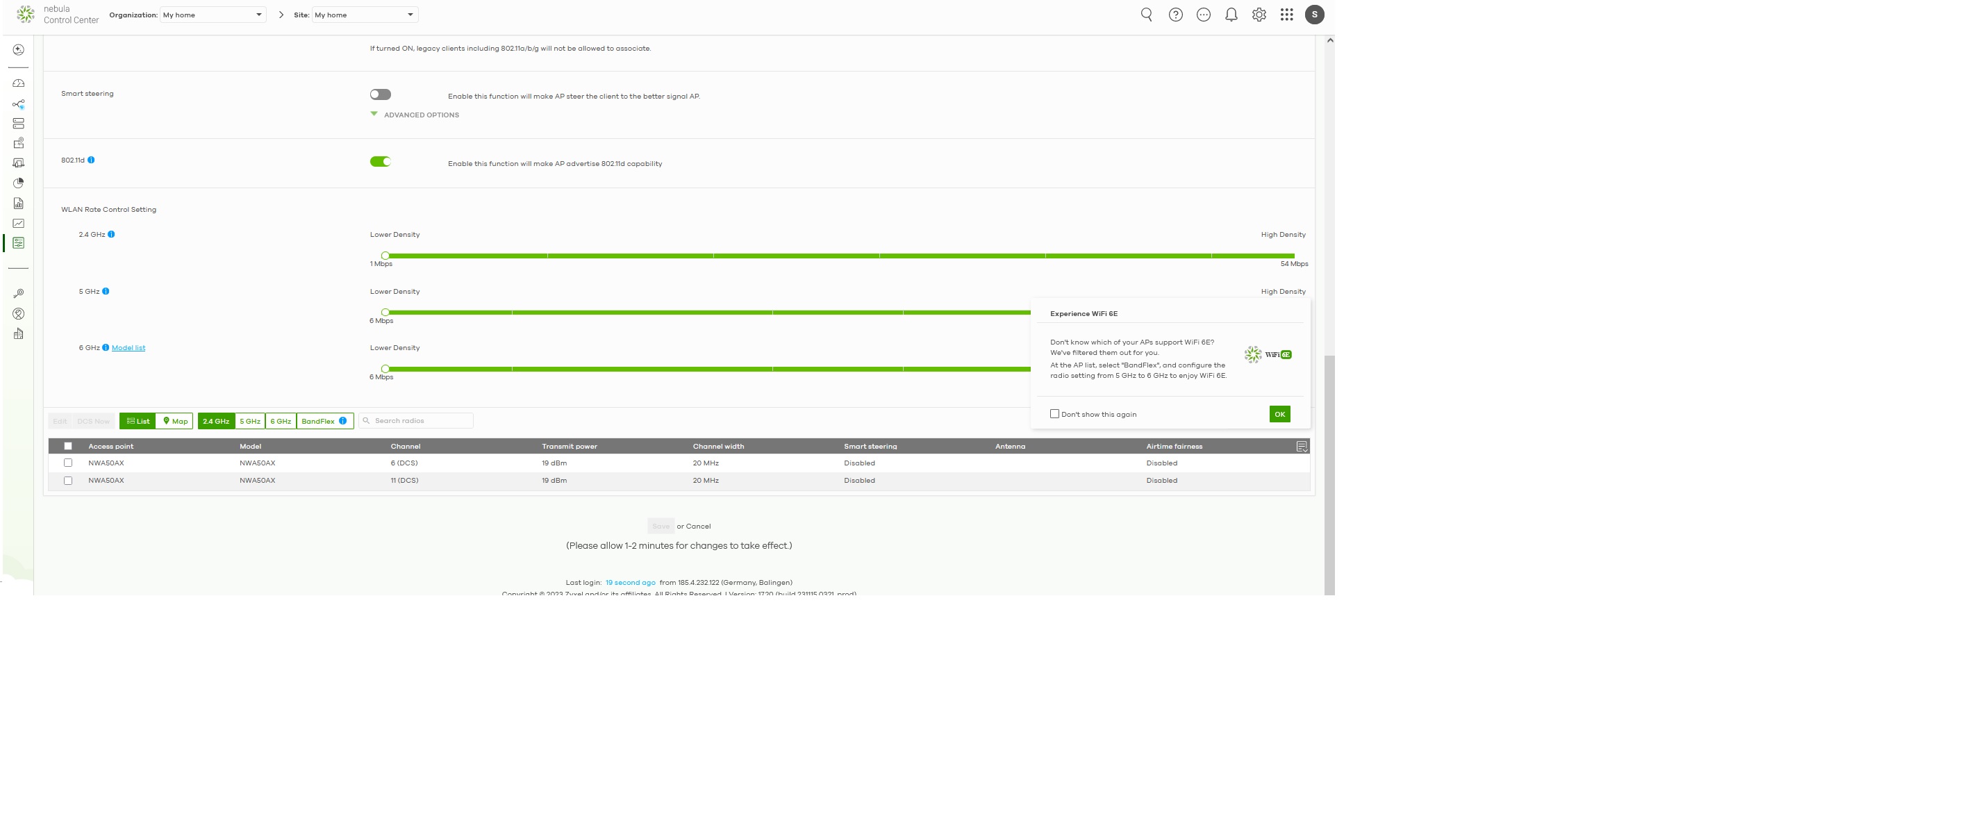Open the Model list link
1967x828 pixels.
(x=128, y=348)
